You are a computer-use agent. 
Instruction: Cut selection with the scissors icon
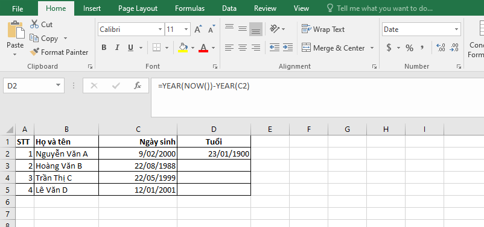point(34,24)
